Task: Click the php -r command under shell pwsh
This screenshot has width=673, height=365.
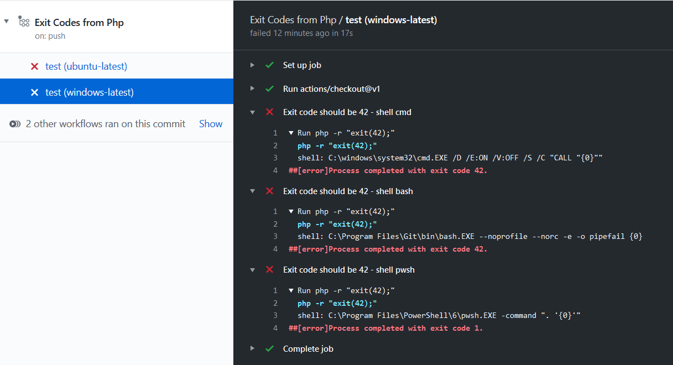Action: click(x=337, y=303)
